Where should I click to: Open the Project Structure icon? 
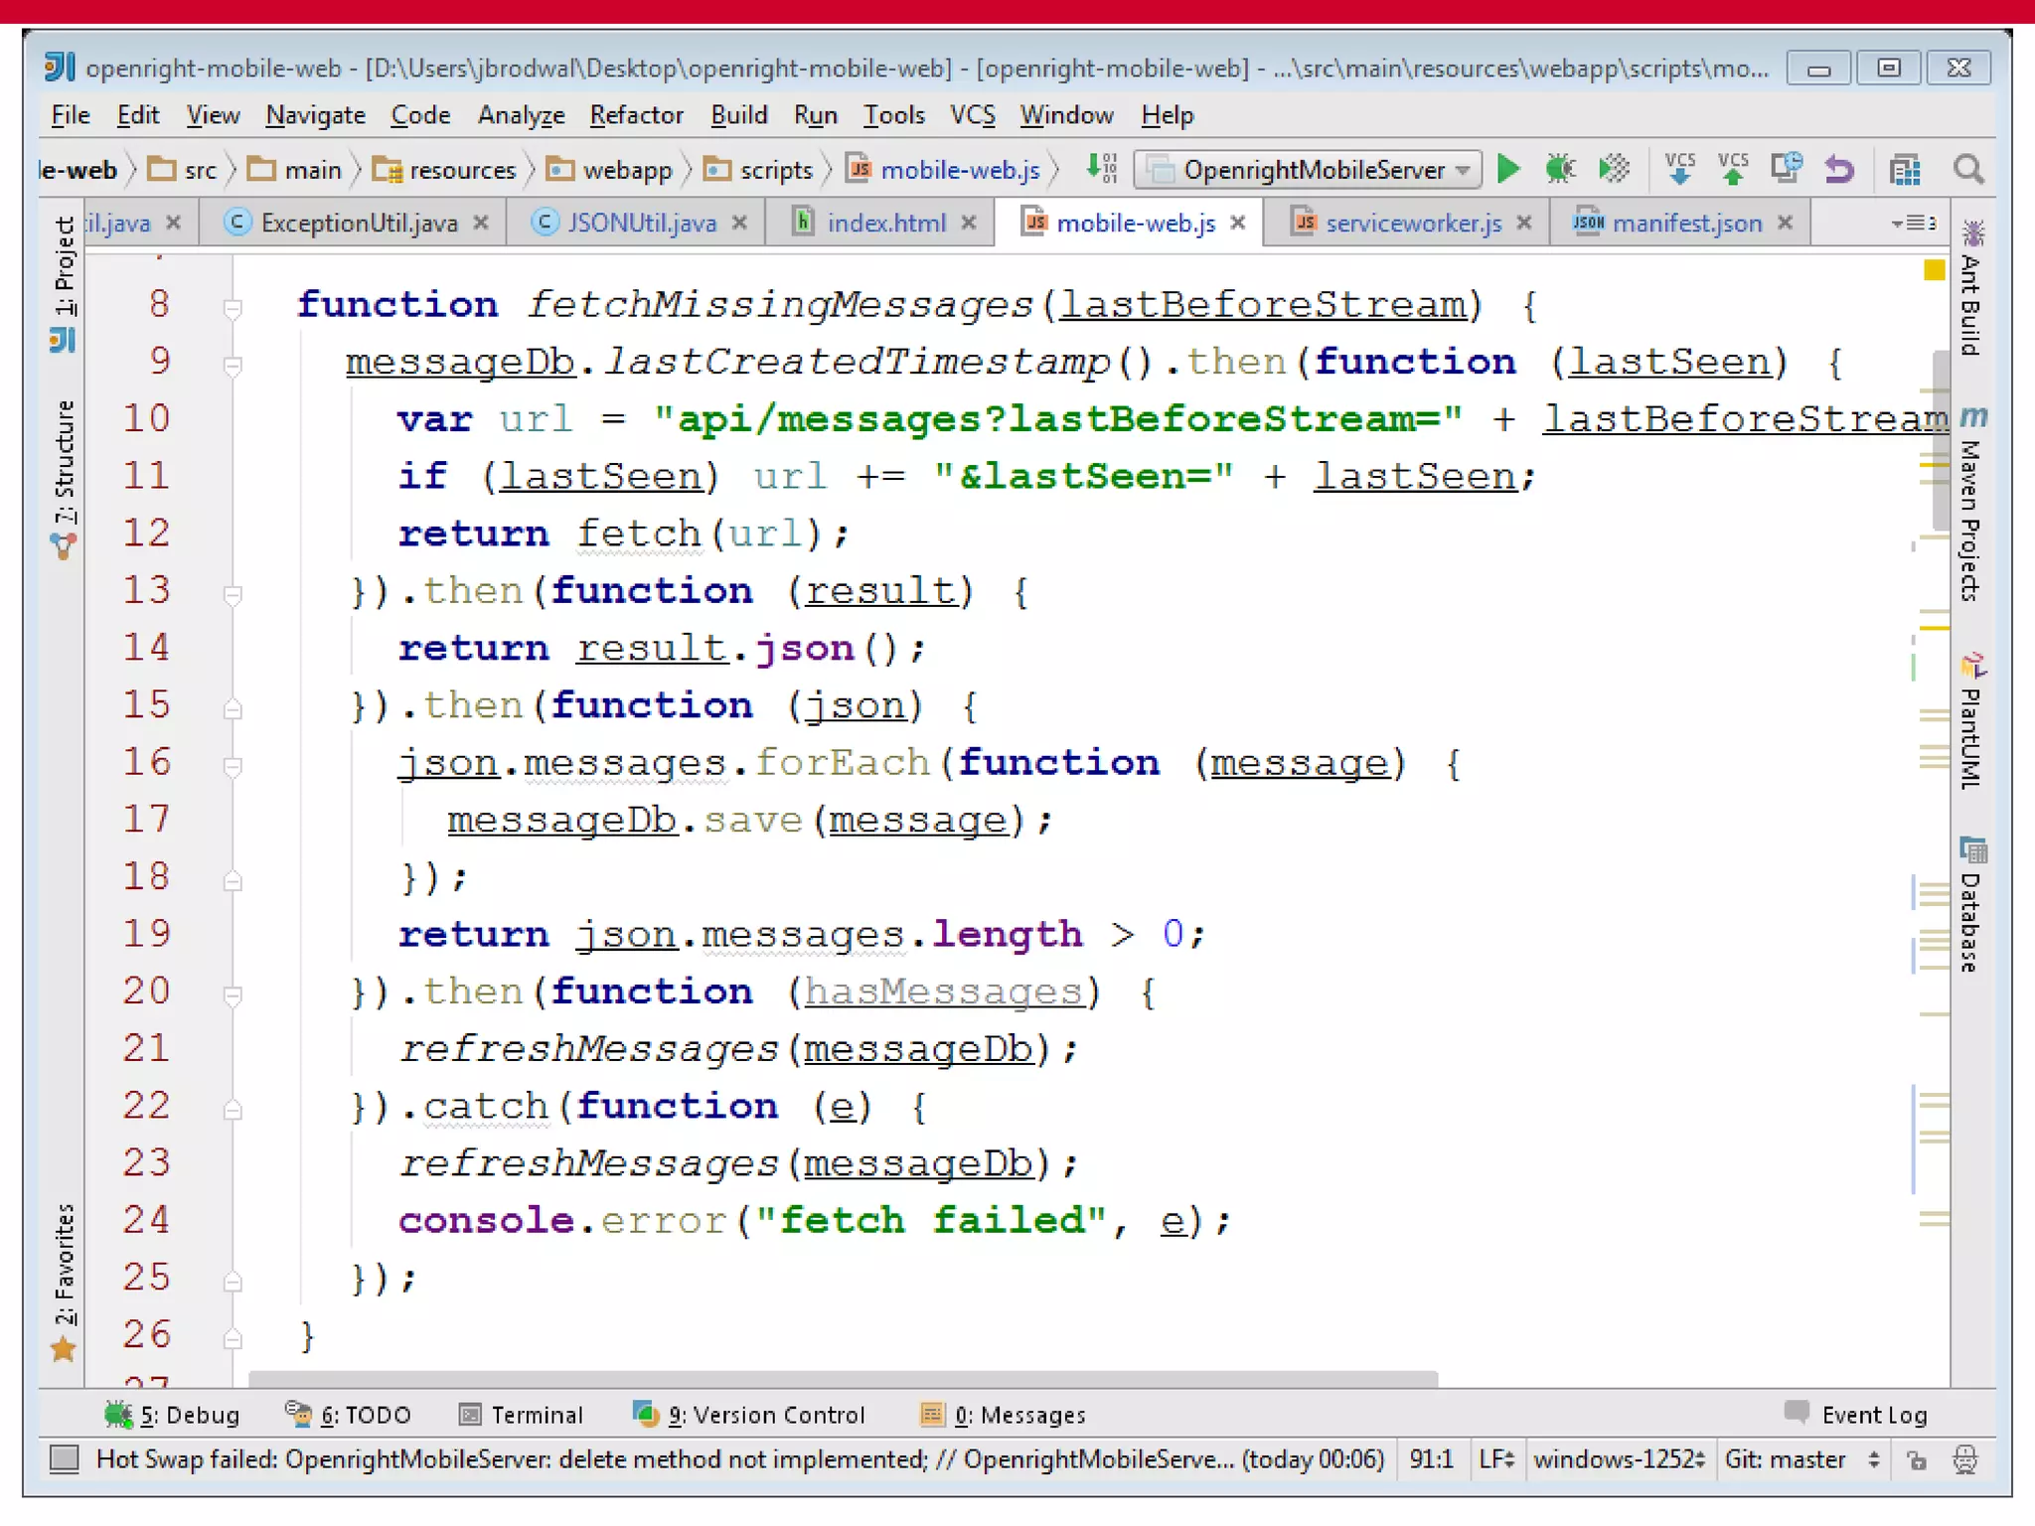(1904, 170)
